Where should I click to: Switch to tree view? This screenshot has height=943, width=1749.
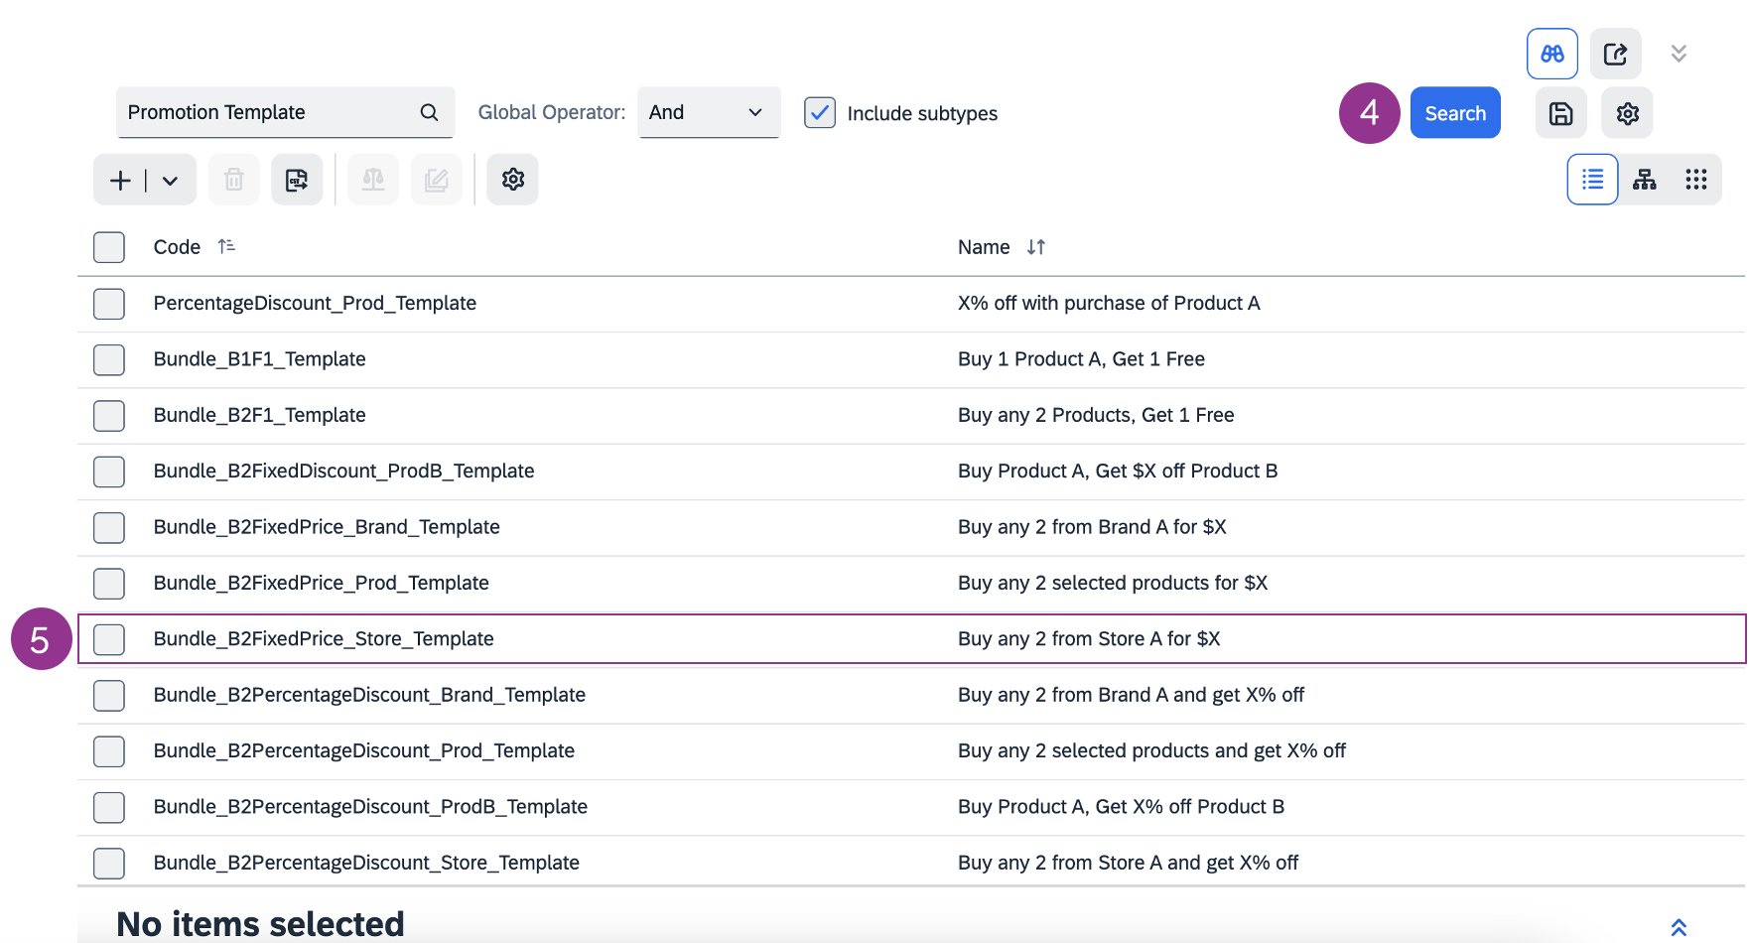click(1645, 180)
